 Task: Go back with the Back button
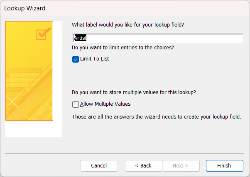(144, 166)
